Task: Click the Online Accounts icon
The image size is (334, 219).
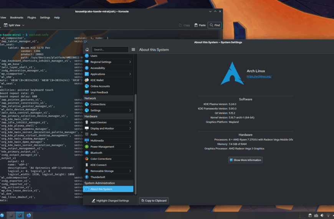Action: point(87,86)
